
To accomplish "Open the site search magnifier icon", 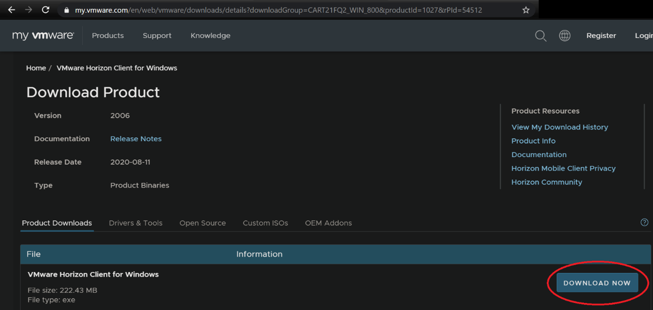I will [x=541, y=36].
